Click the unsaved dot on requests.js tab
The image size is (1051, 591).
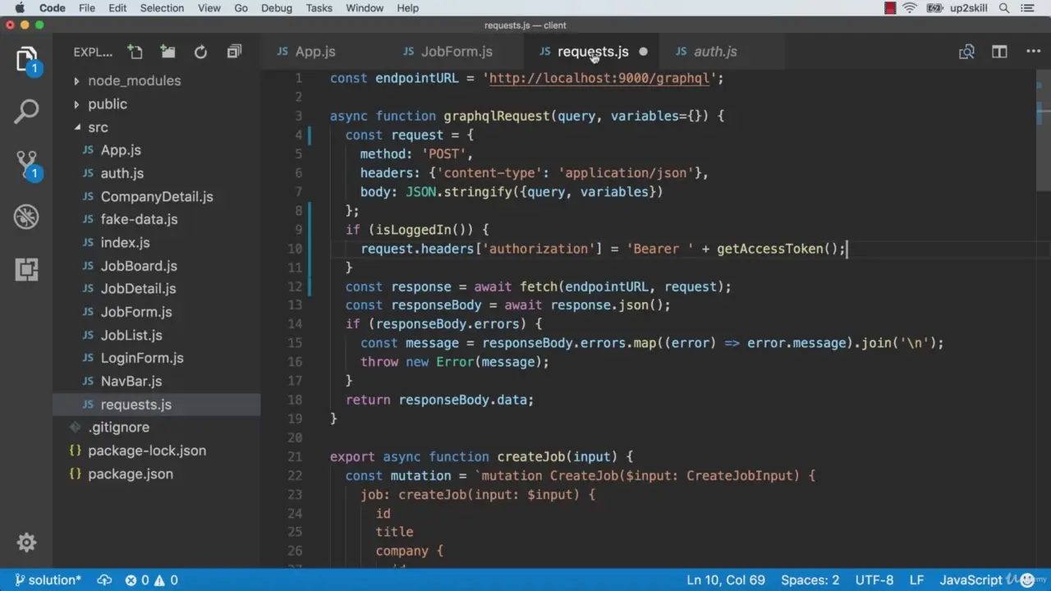coord(643,52)
